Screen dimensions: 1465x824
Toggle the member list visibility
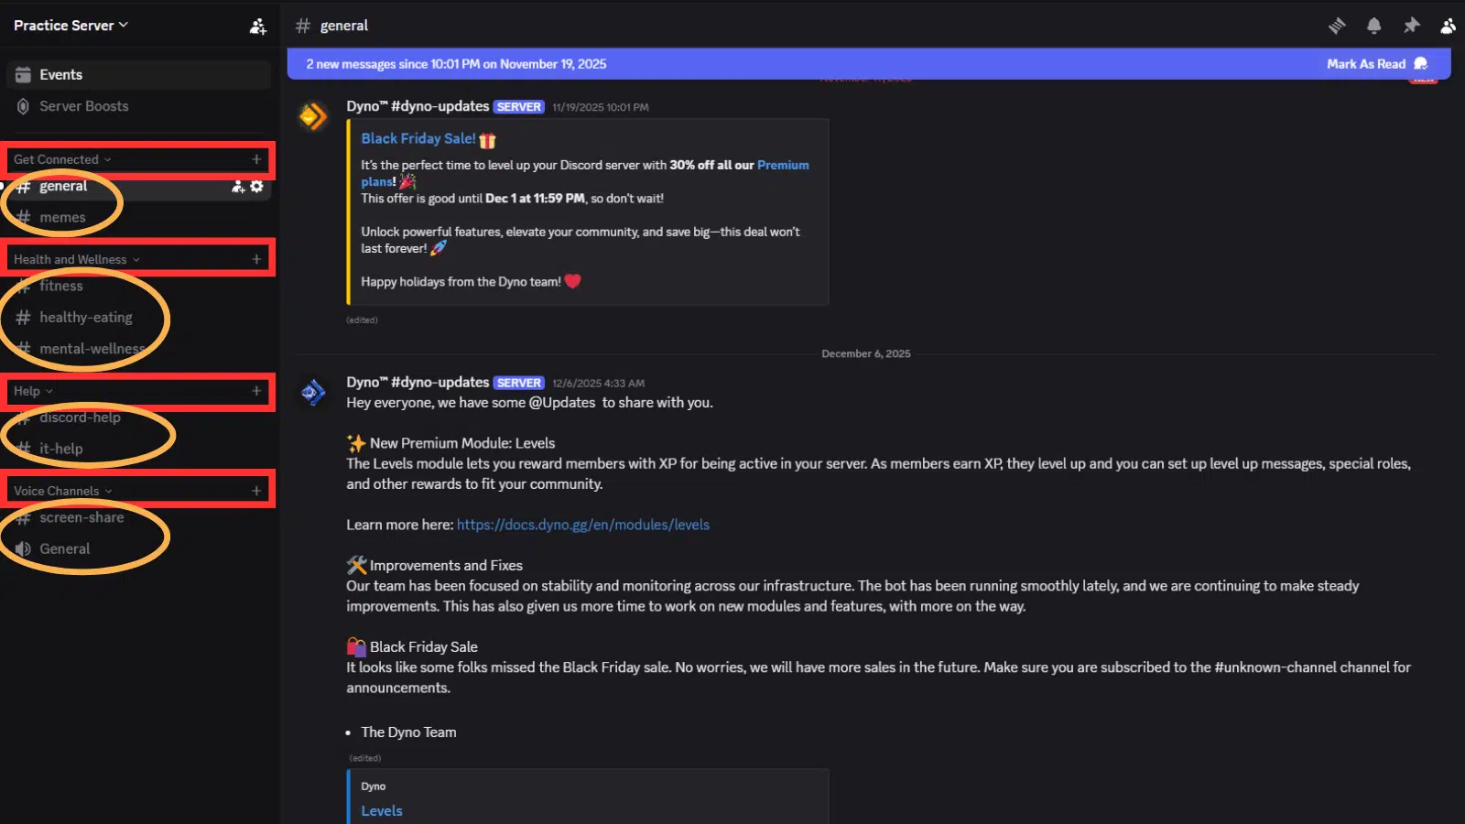click(x=1448, y=25)
